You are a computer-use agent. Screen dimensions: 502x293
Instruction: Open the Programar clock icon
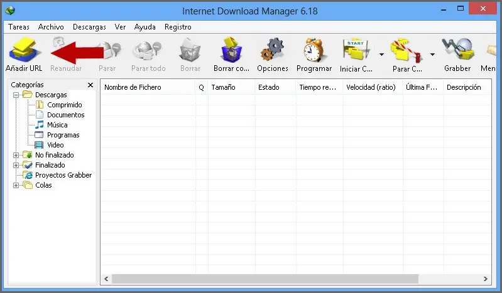[314, 50]
